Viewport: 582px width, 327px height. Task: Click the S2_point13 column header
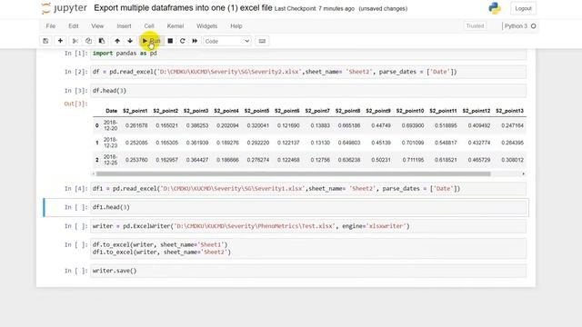point(509,111)
